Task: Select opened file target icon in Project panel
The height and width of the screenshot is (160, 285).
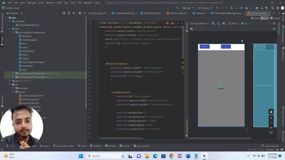Action: pos(64,13)
